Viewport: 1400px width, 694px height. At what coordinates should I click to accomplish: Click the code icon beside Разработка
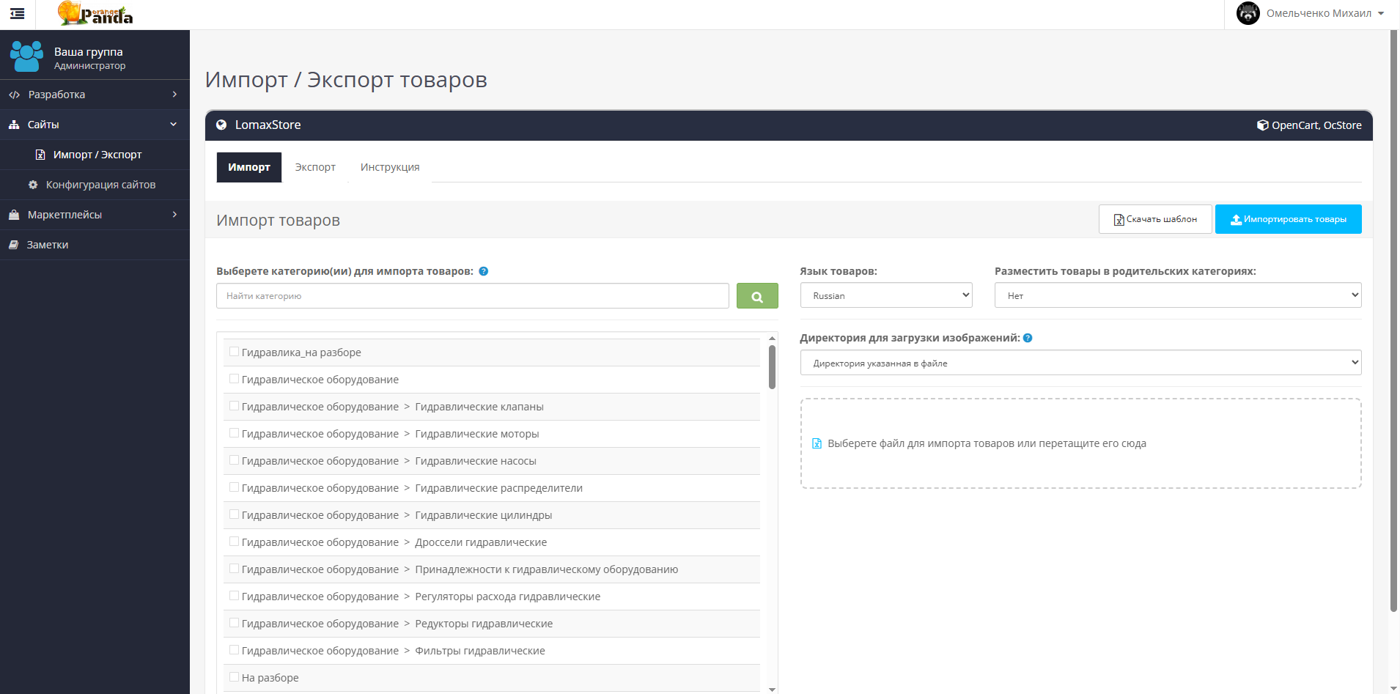(15, 95)
